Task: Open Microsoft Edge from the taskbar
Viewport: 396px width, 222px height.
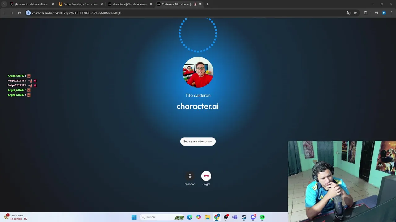Action: coord(189,217)
